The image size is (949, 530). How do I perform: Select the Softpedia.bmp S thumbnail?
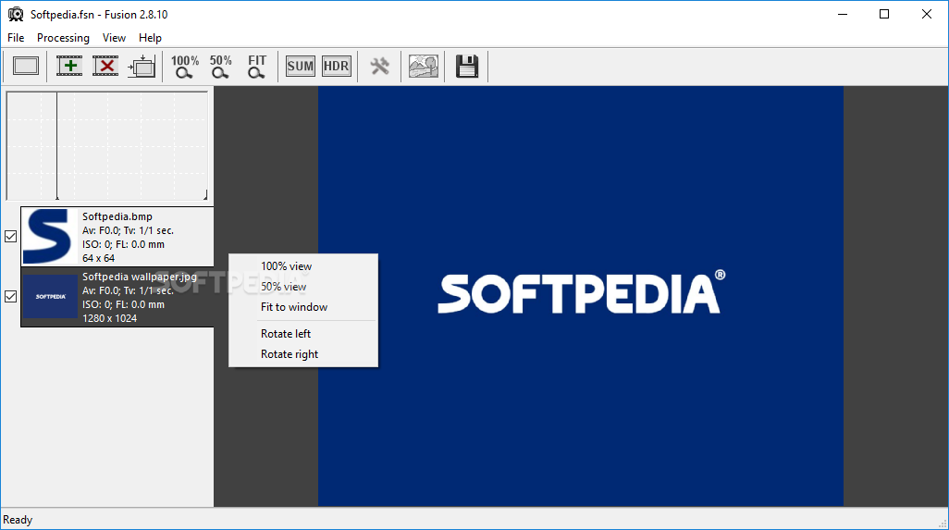50,237
